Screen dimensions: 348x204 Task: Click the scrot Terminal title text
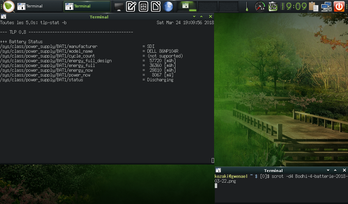tap(273, 170)
